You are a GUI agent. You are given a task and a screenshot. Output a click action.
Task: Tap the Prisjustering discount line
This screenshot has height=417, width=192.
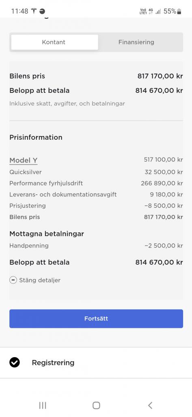[x=96, y=206]
